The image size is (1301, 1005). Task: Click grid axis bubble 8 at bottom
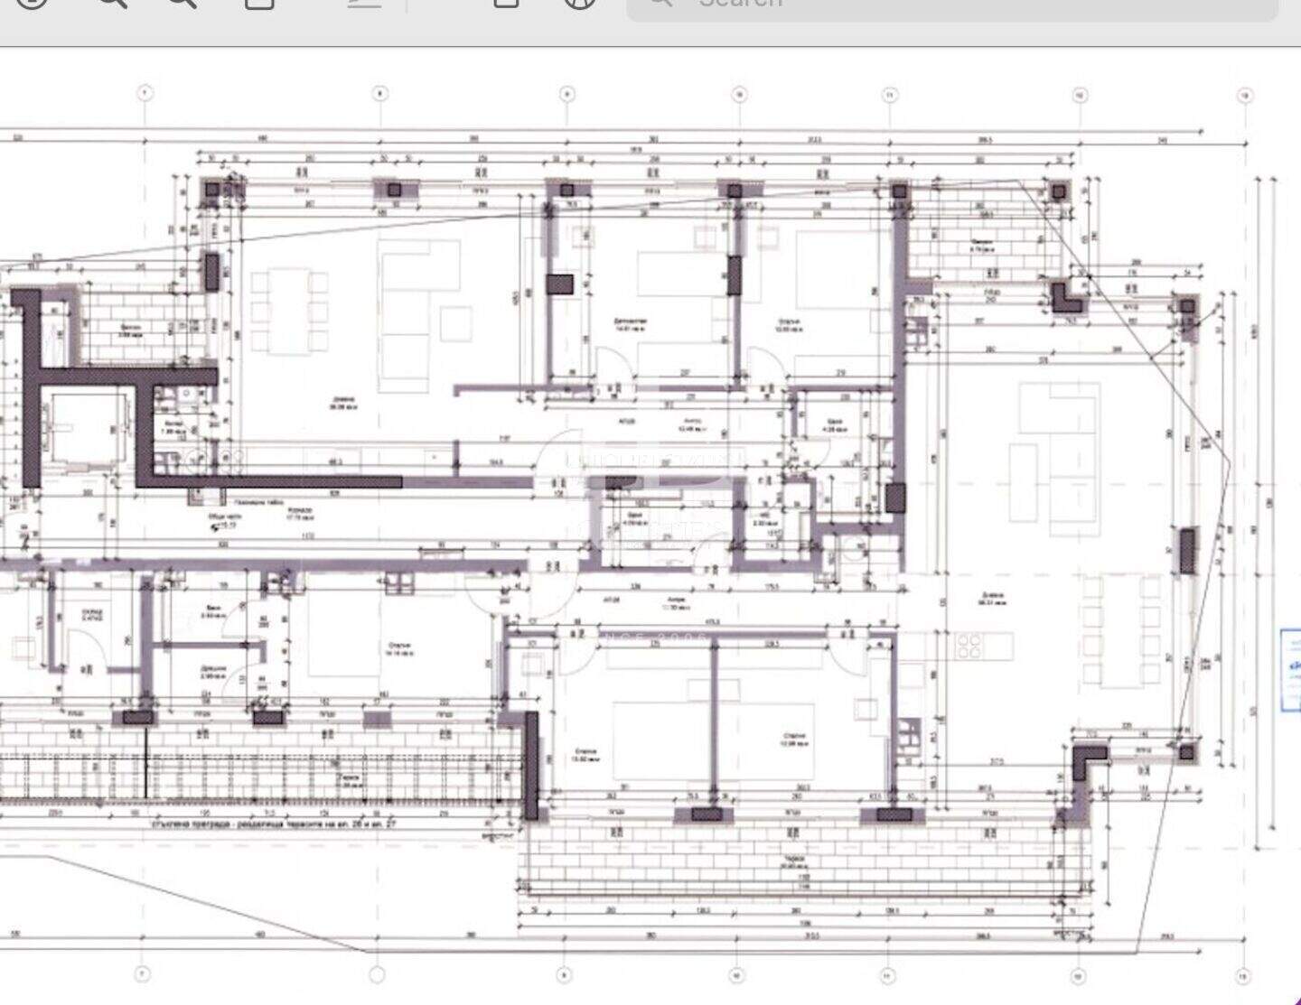378,975
